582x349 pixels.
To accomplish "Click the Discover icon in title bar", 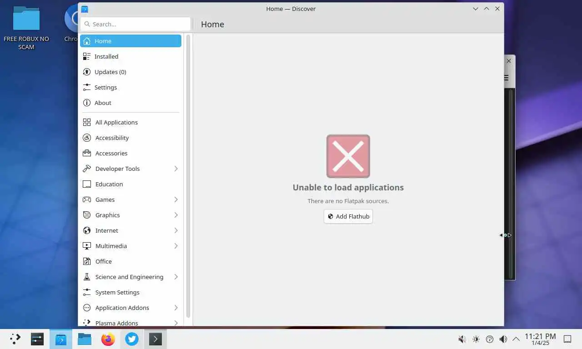I will tap(85, 9).
